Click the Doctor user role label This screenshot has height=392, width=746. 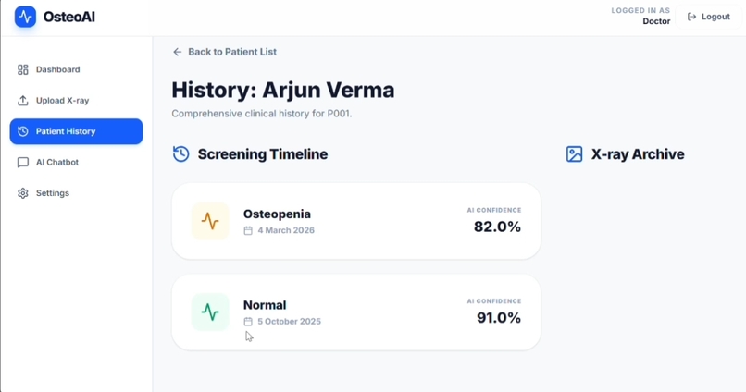click(656, 21)
